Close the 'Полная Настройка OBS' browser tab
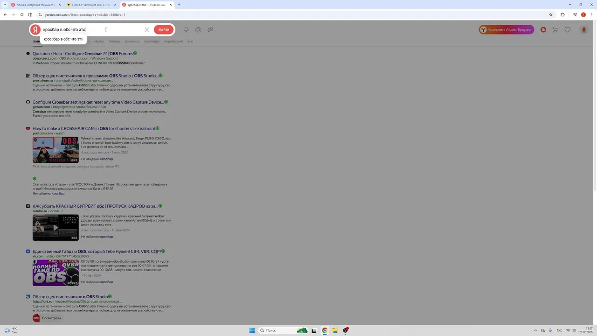The height and width of the screenshot is (336, 597). [x=115, y=5]
